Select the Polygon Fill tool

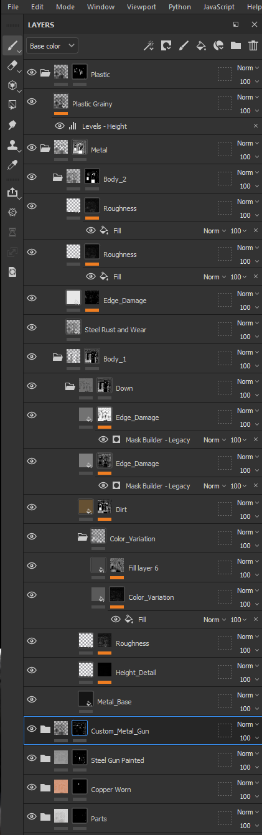(x=11, y=105)
